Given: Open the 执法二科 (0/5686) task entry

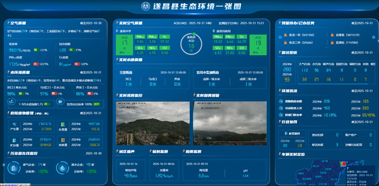Looking at the screenshot, I should (x=298, y=43).
